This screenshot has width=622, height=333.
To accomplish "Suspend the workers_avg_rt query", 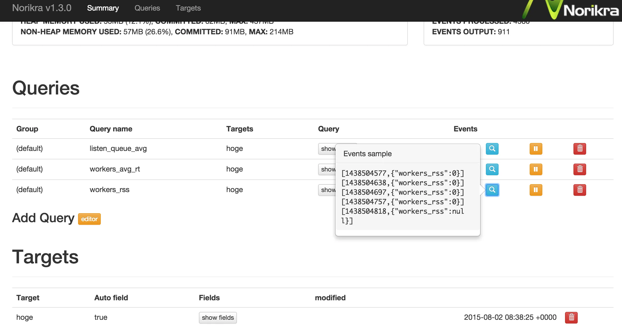I will (x=536, y=169).
